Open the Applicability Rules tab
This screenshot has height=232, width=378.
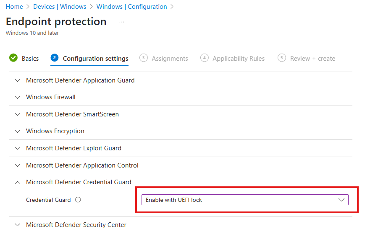[239, 59]
